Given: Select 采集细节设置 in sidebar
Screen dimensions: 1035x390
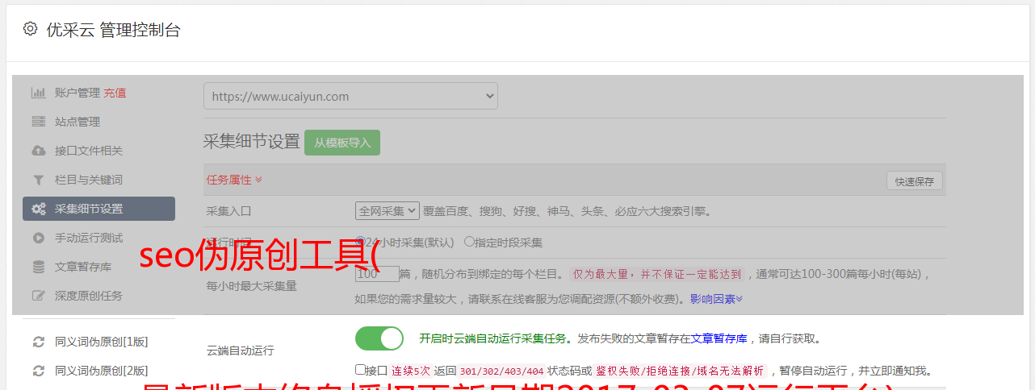Looking at the screenshot, I should pyautogui.click(x=98, y=209).
